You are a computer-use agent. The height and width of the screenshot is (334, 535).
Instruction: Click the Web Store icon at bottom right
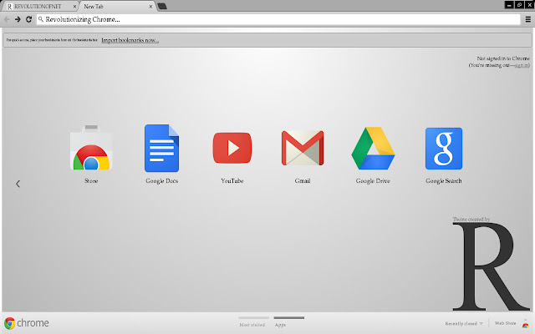point(526,325)
